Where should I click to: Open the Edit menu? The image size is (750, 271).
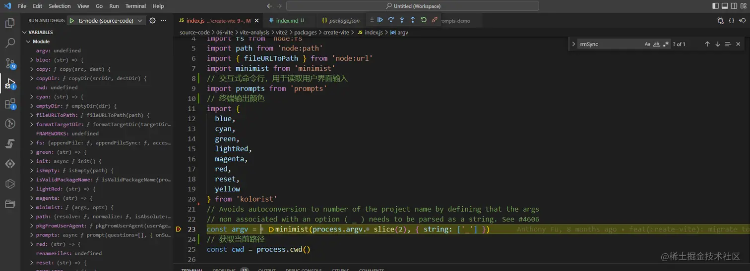coord(38,6)
